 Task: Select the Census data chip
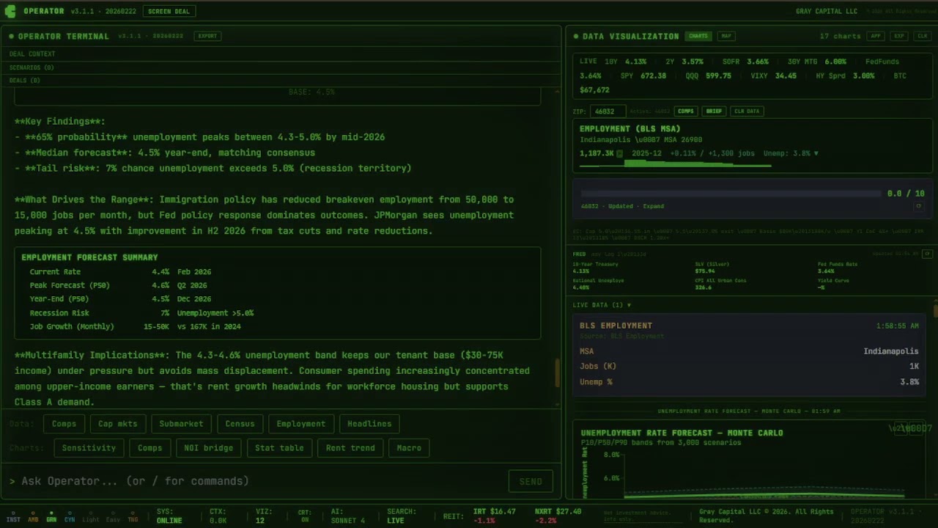tap(240, 424)
